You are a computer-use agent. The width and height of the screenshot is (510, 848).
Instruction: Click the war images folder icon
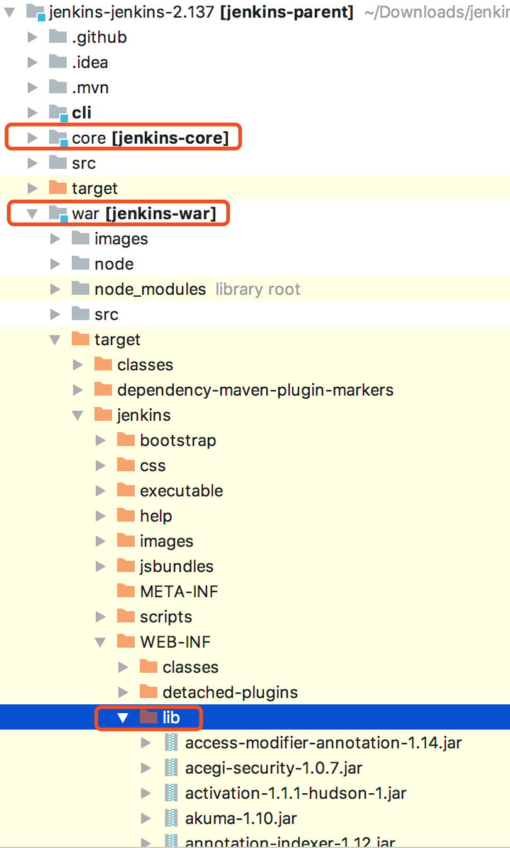(81, 238)
